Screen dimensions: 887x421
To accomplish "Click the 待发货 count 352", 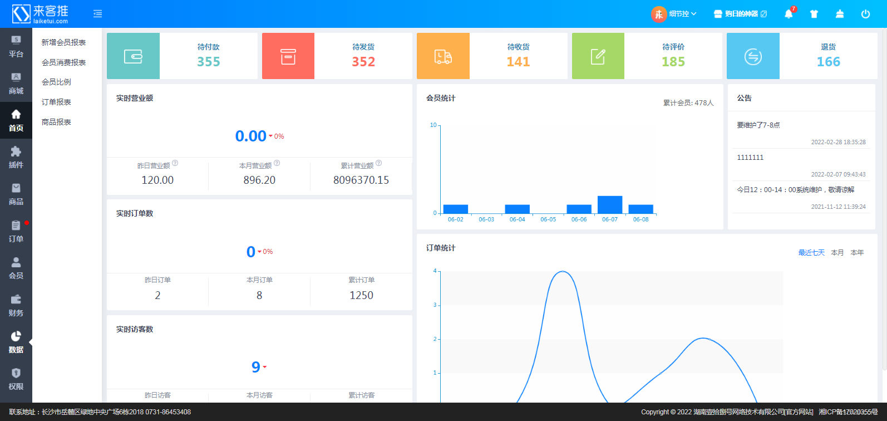I will [x=363, y=62].
